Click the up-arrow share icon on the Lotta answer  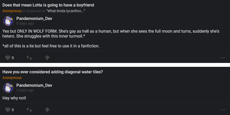pos(47,58)
